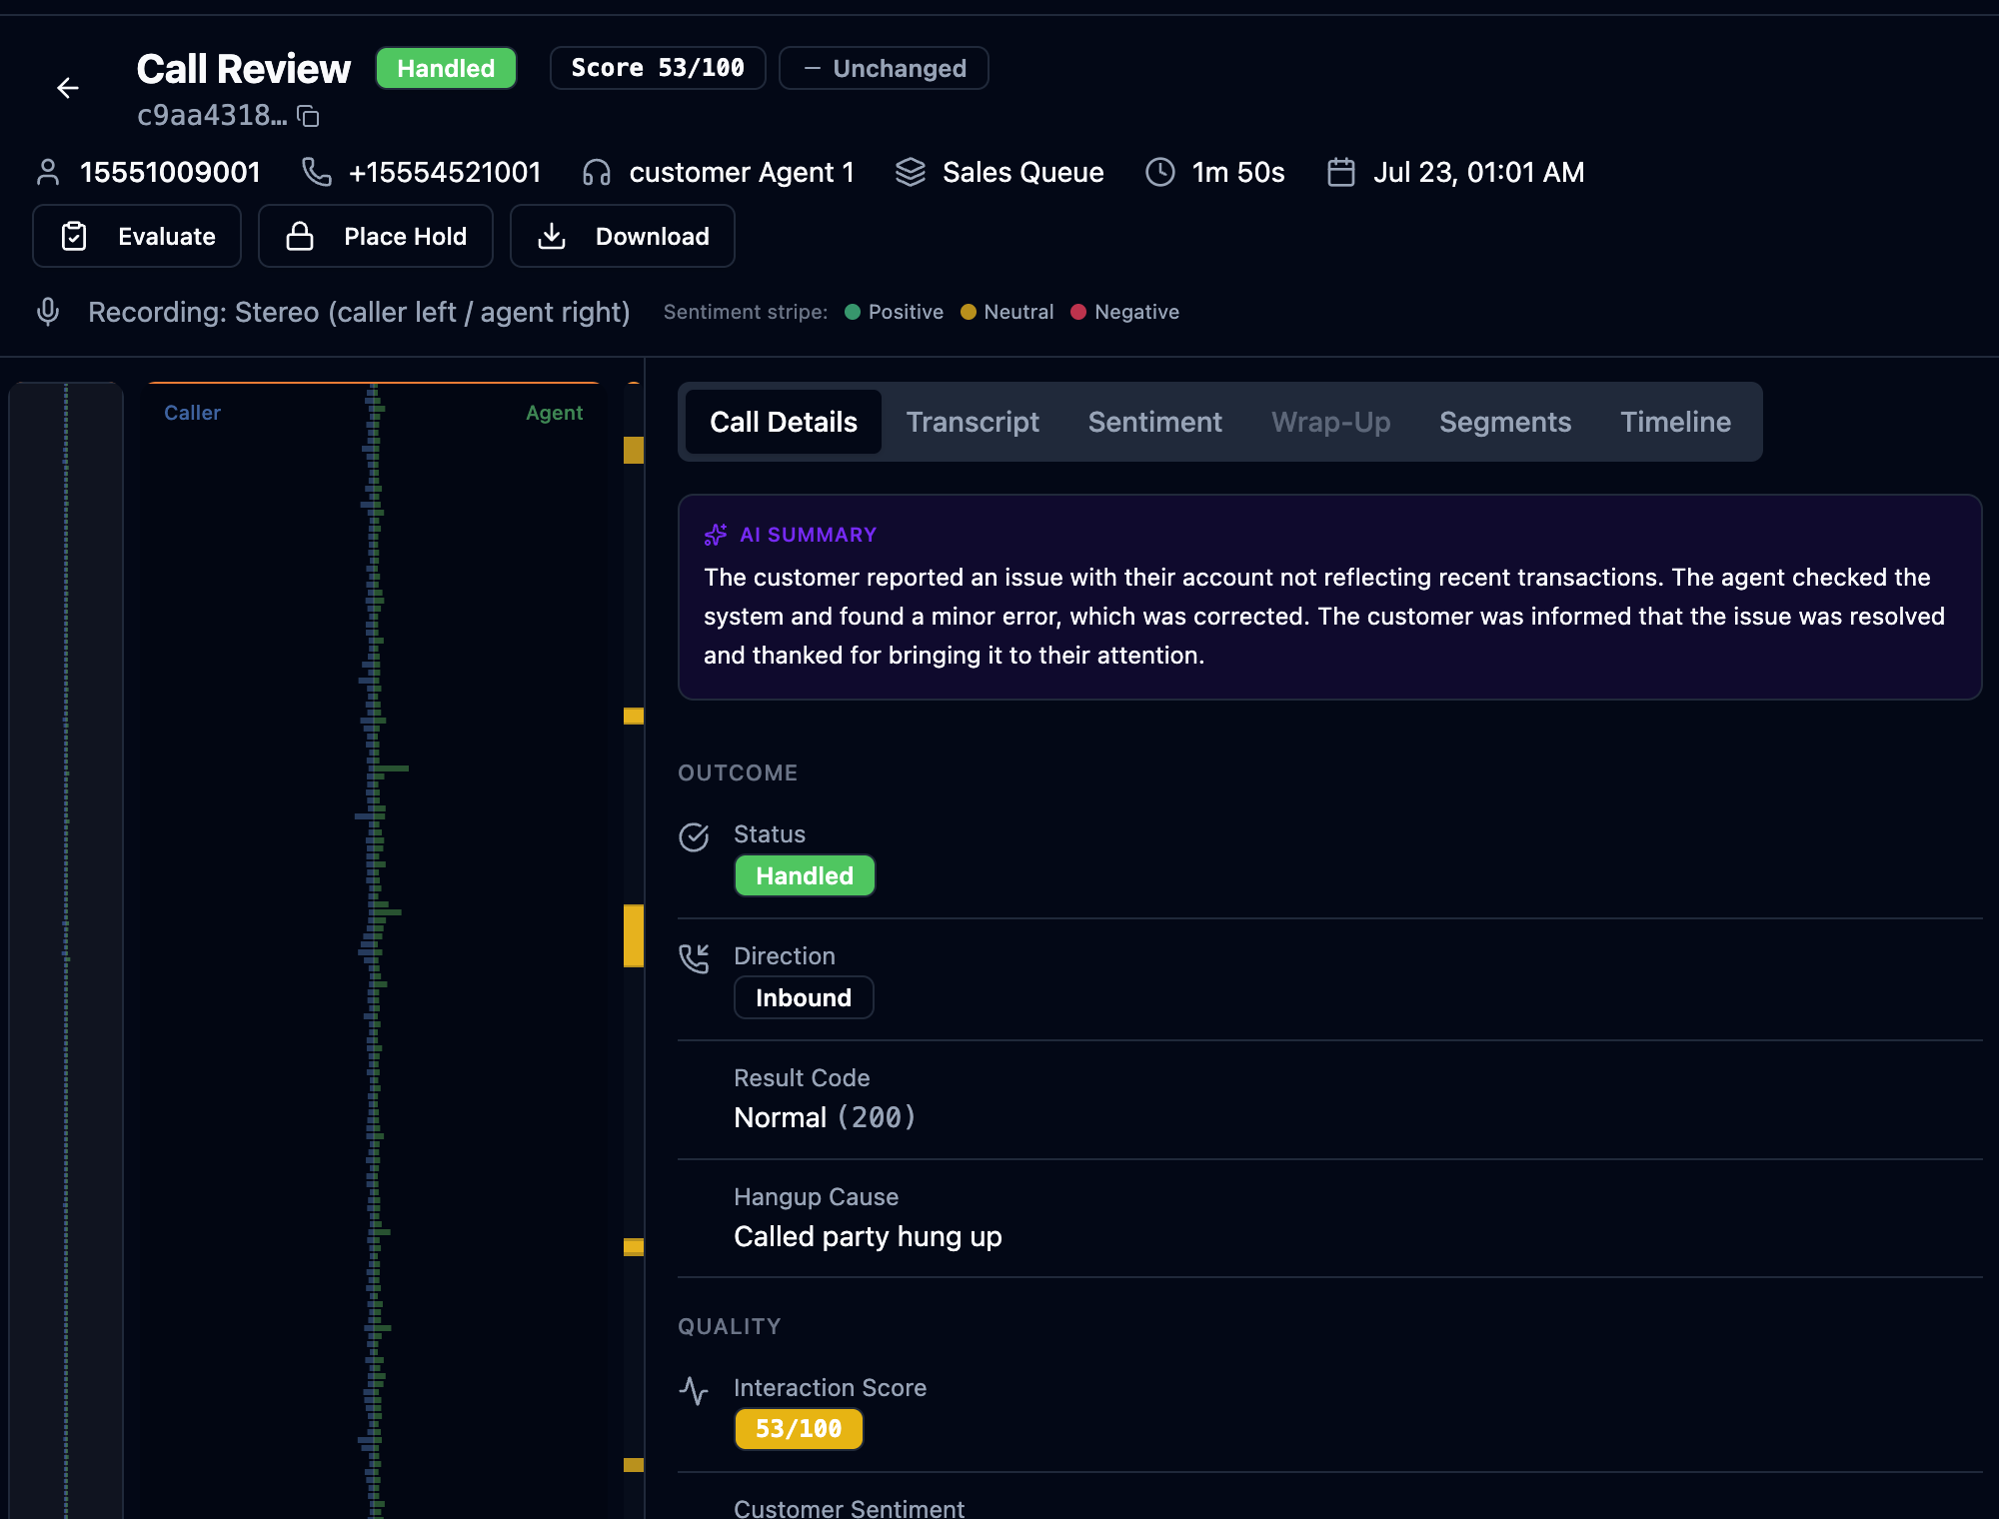Screen dimensions: 1999x1519
Task: Click the Normal (200) result code
Action: point(825,1117)
